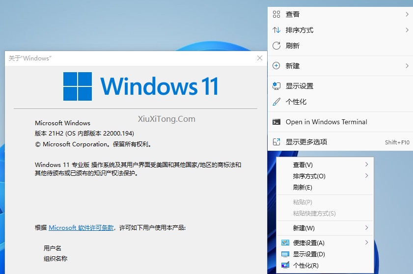This screenshot has width=413, height=274.
Task: Expand the 查看(V) submenu arrow
Action: (x=367, y=164)
